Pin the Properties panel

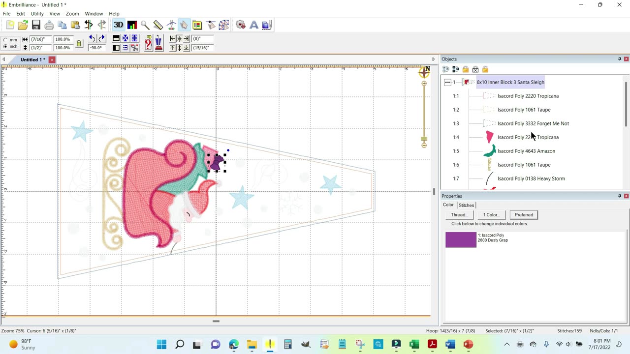(620, 196)
